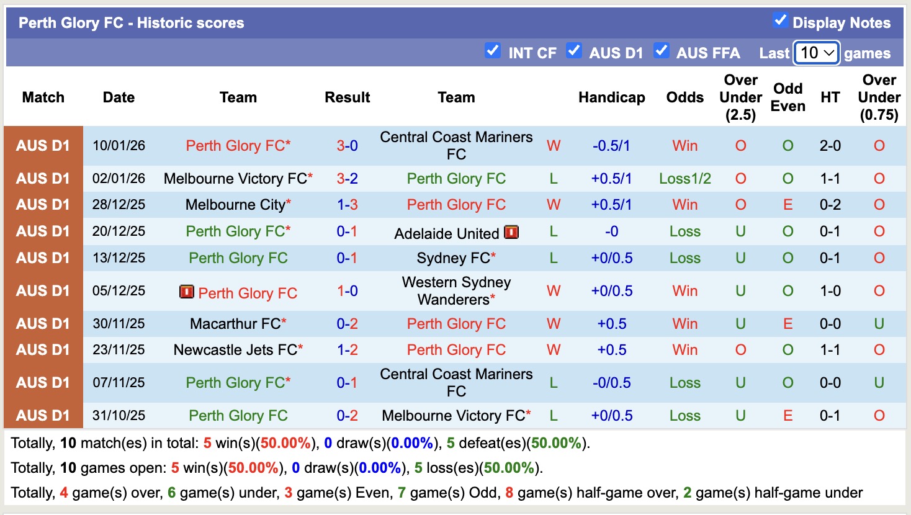
Task: Open the Last games count dropdown
Action: [x=815, y=53]
